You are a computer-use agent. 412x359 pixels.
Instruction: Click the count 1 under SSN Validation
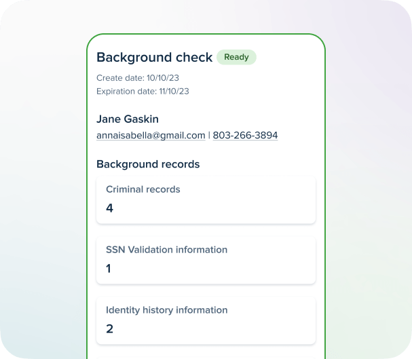[x=109, y=269]
